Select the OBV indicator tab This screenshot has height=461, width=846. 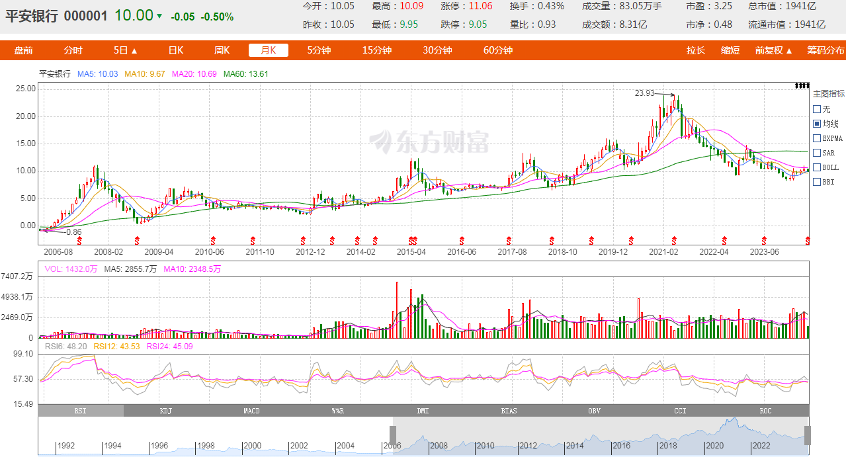[x=595, y=411]
